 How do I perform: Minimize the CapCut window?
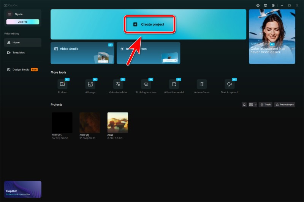pos(282,5)
